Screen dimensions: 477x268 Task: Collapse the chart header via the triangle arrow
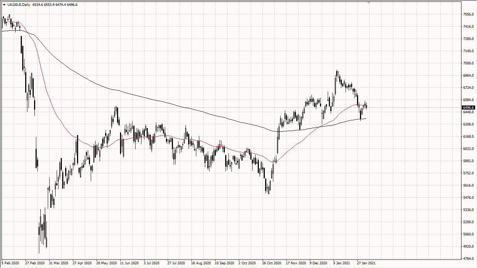[4, 5]
